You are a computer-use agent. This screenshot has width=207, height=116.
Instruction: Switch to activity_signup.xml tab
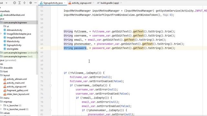coord(82,3)
